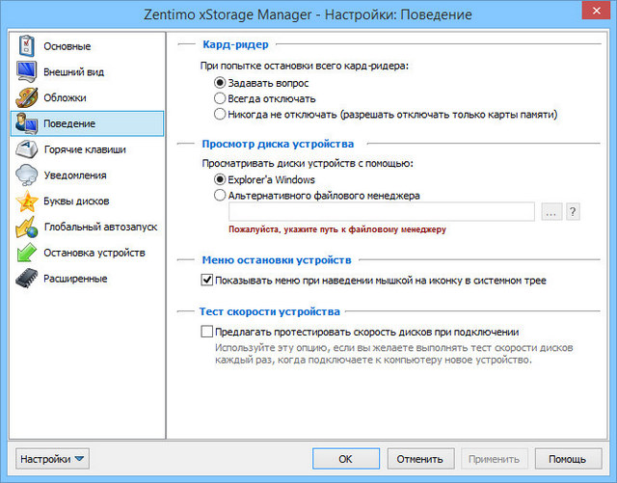Open the Остановка устройств green arrow icon

[26, 254]
